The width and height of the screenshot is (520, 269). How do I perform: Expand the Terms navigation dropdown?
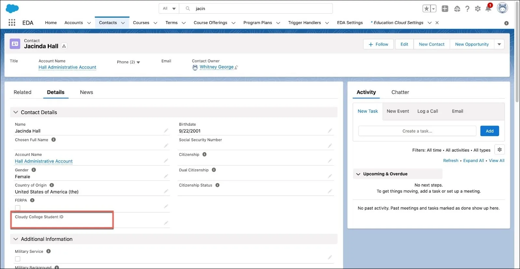pyautogui.click(x=184, y=23)
